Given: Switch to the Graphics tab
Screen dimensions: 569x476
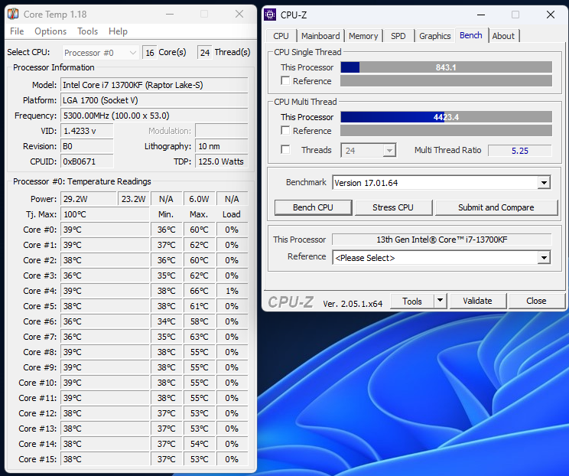Looking at the screenshot, I should click(434, 36).
